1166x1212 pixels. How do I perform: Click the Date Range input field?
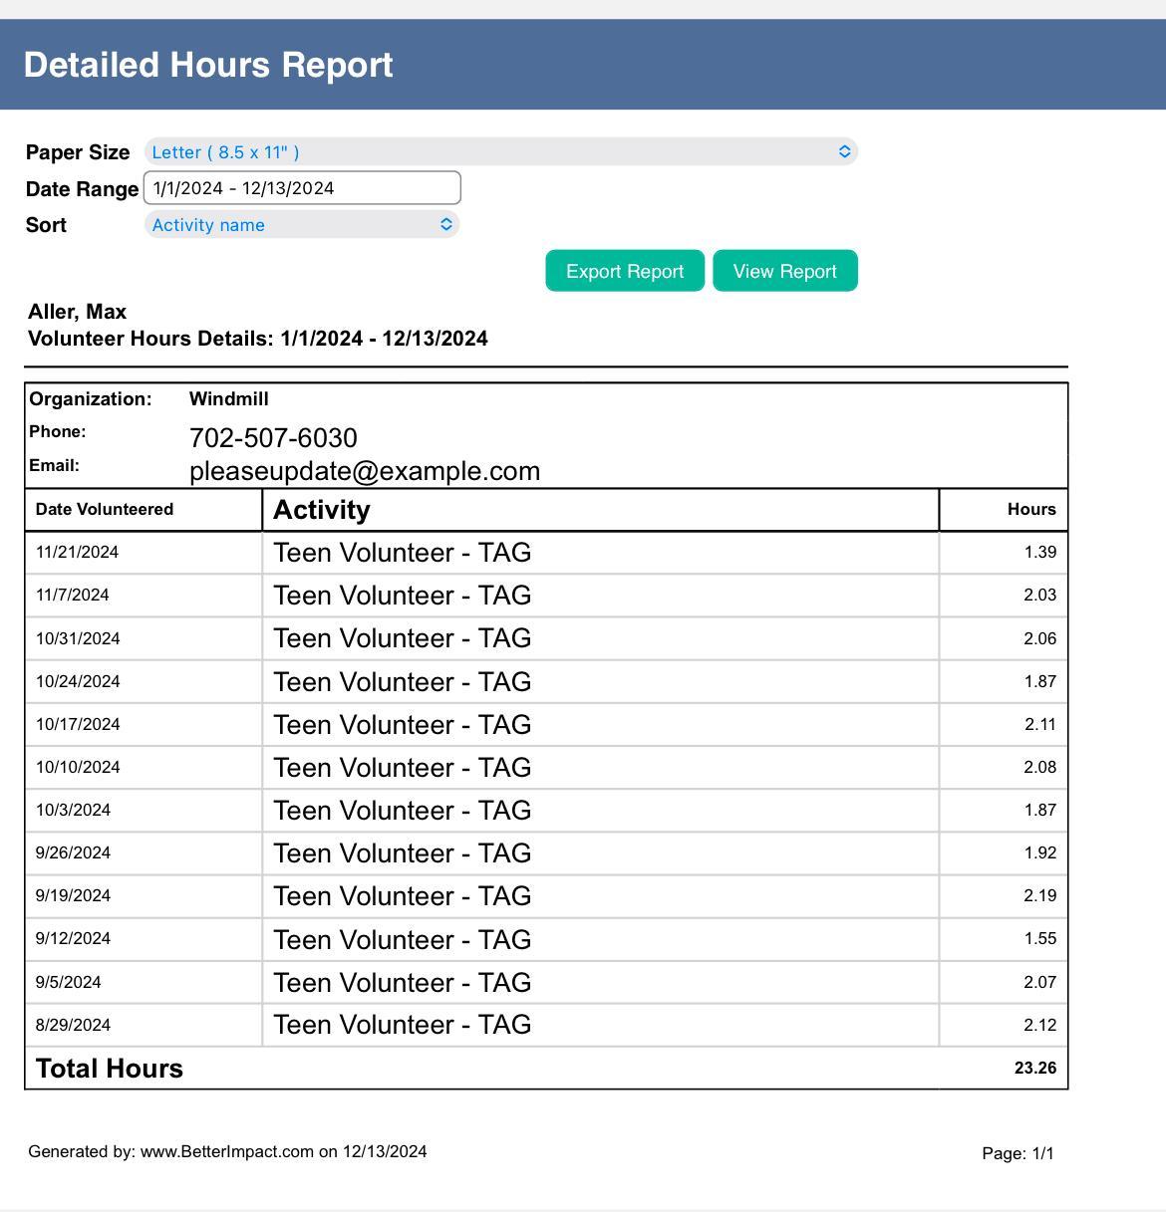pos(302,188)
